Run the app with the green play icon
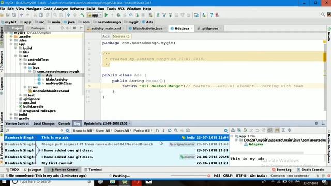Screen dimensions: 331x186 point(106,15)
